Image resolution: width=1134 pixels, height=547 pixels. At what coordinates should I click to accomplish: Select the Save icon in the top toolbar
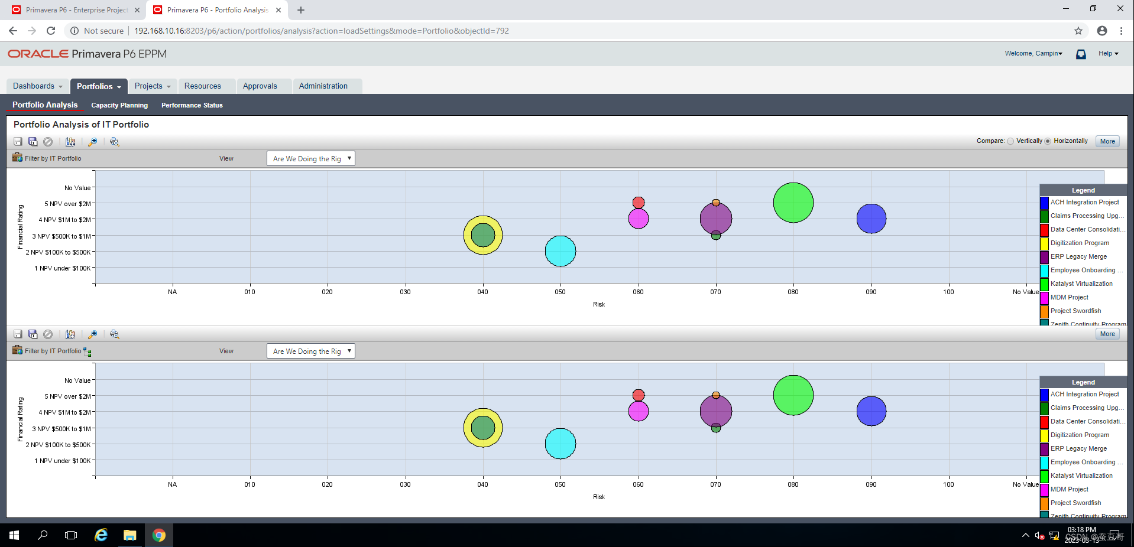click(17, 142)
